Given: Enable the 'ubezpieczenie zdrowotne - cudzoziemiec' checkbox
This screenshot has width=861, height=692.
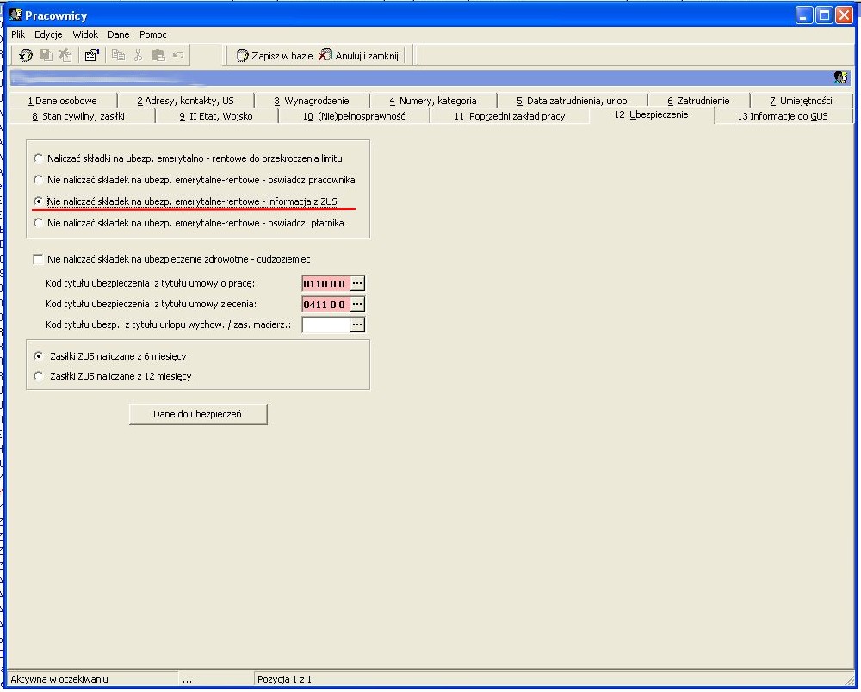Looking at the screenshot, I should pos(38,259).
